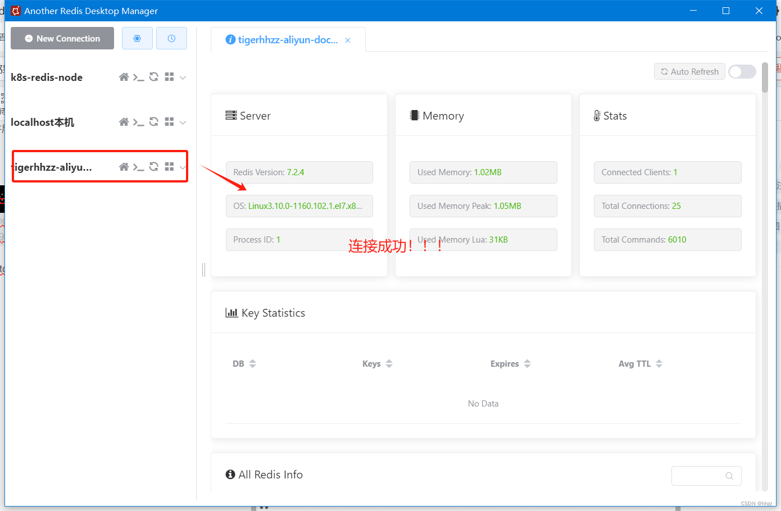Click the OS Linux3.10.0 field
The height and width of the screenshot is (511, 781).
coord(299,206)
